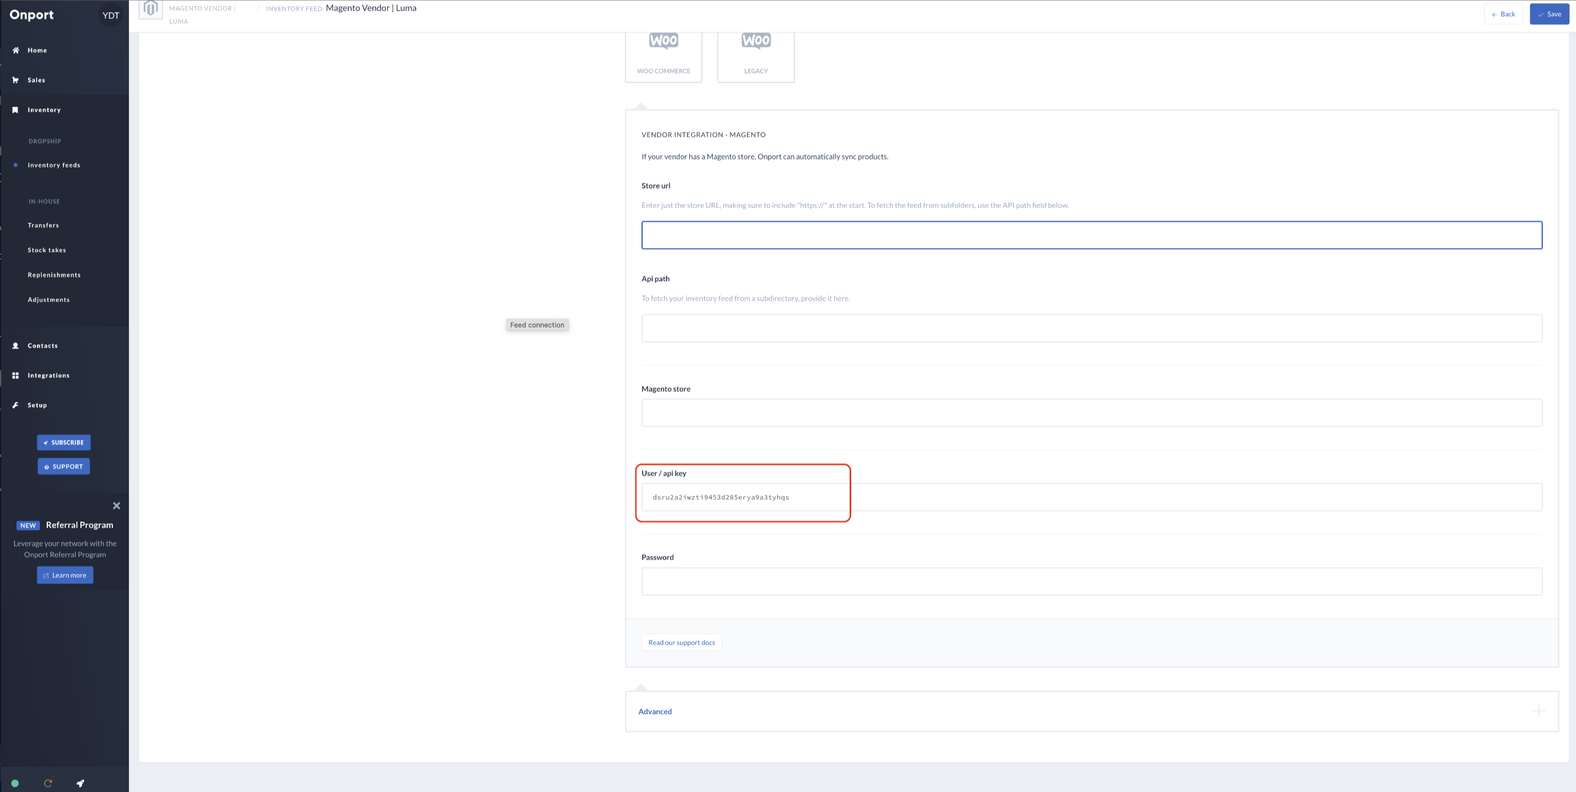Focus the Password input field
The image size is (1576, 792).
coord(1091,582)
